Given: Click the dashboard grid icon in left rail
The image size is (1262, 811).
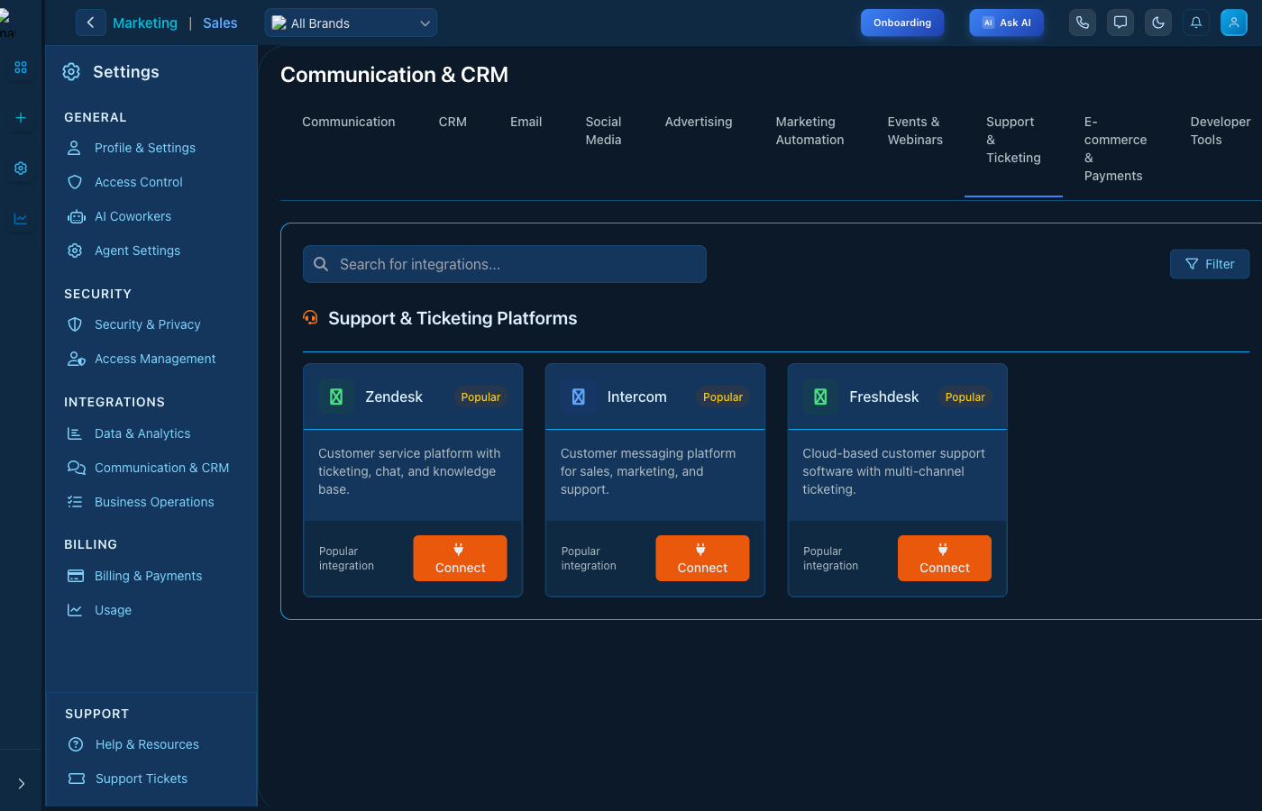Looking at the screenshot, I should tap(21, 68).
